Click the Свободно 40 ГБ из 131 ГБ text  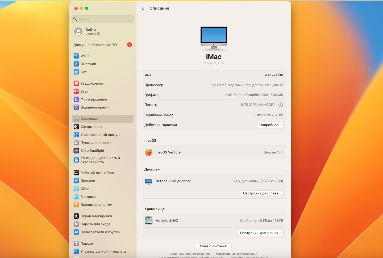point(261,221)
